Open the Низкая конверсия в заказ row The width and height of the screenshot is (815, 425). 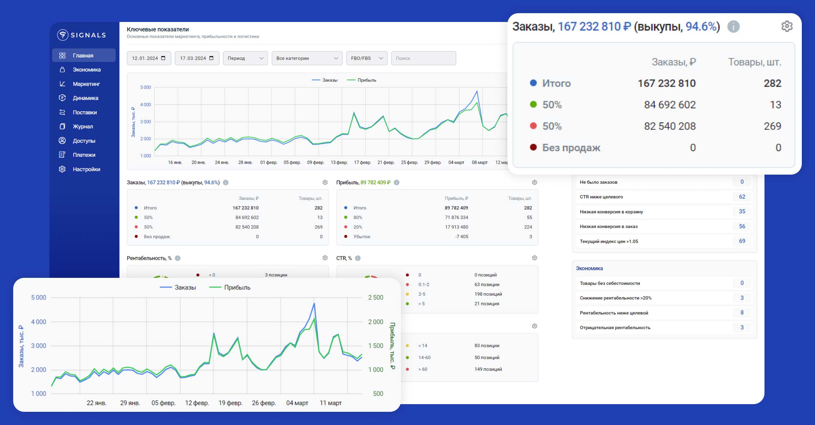pyautogui.click(x=664, y=226)
